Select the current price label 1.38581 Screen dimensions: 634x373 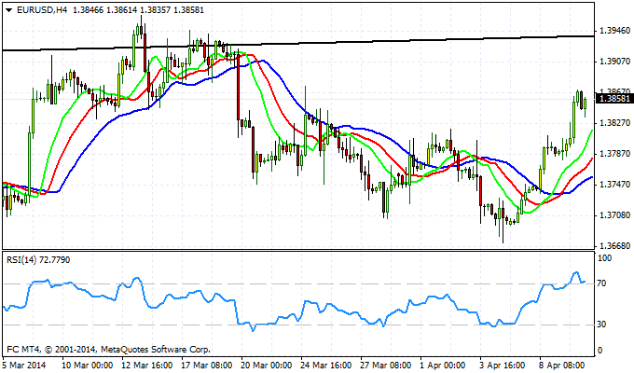click(614, 99)
